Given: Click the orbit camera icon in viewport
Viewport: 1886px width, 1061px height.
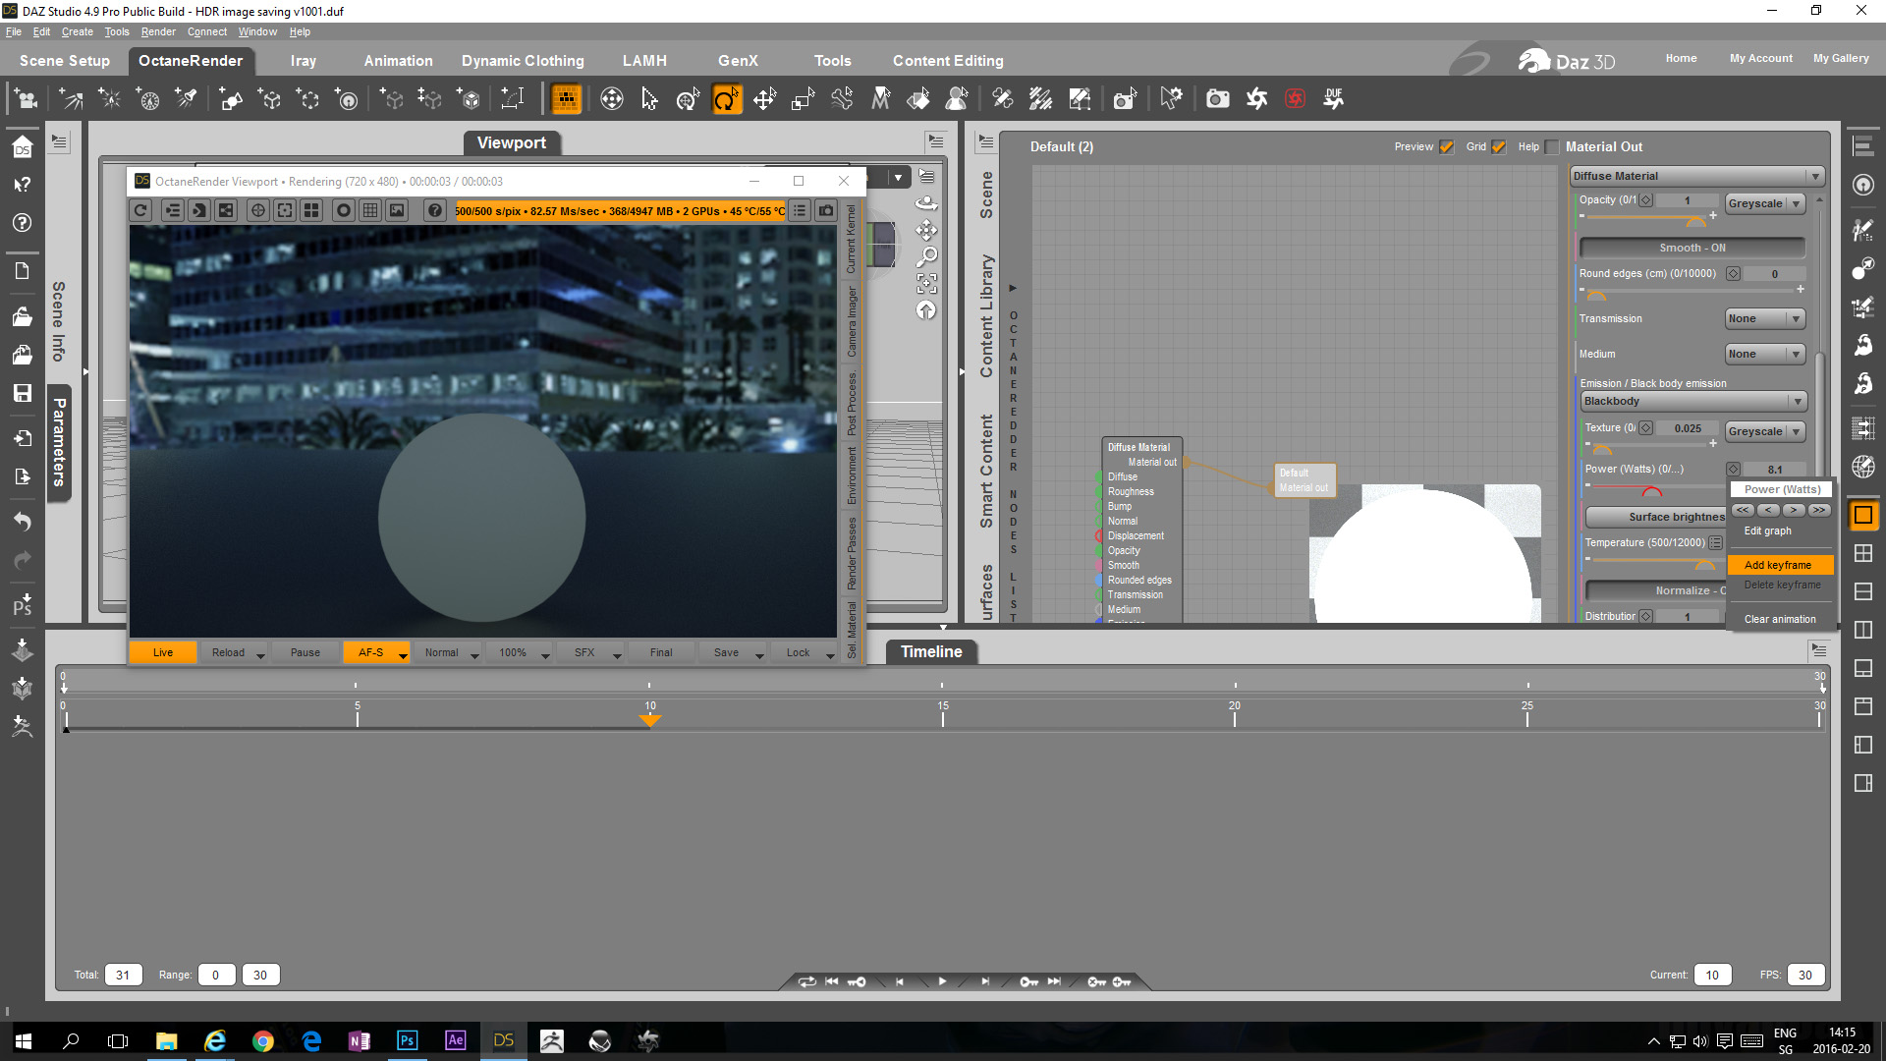Looking at the screenshot, I should 925,203.
